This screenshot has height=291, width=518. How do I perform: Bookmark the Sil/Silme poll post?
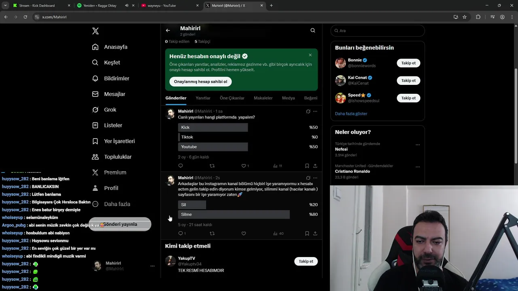pos(307,233)
